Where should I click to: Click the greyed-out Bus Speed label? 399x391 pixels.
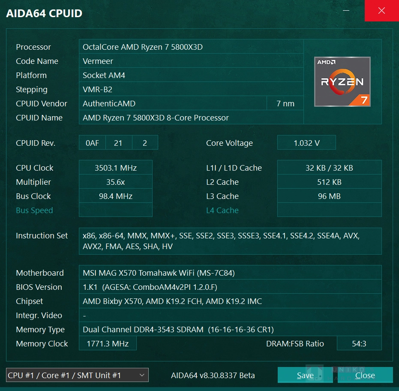[34, 210]
